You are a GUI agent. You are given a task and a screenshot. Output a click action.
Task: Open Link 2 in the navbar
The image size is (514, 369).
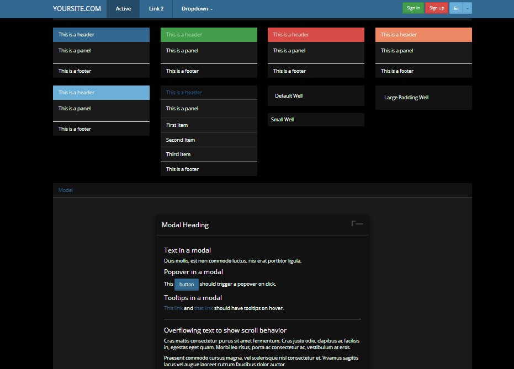pyautogui.click(x=156, y=9)
